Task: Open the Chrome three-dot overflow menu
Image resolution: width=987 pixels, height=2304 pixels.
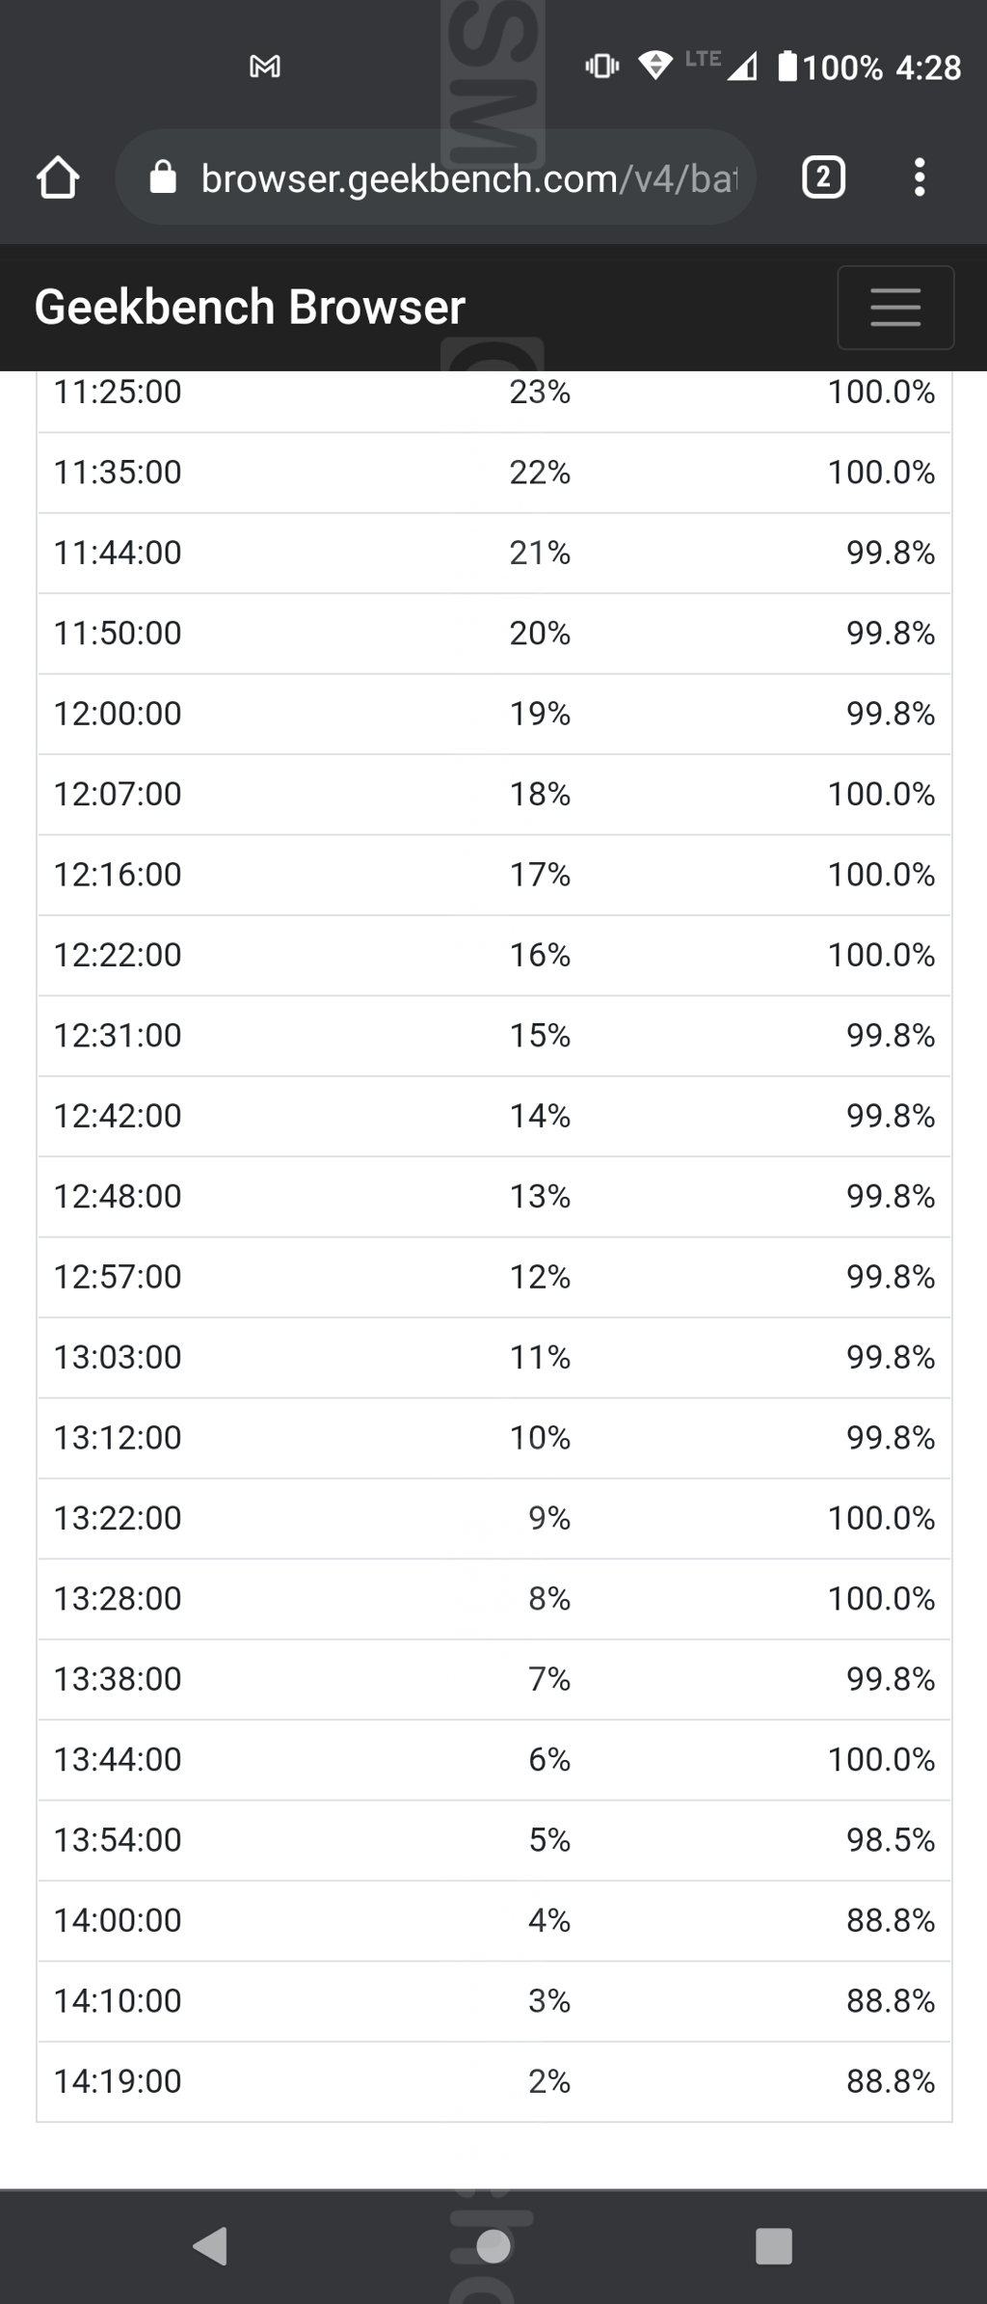Action: pos(920,178)
